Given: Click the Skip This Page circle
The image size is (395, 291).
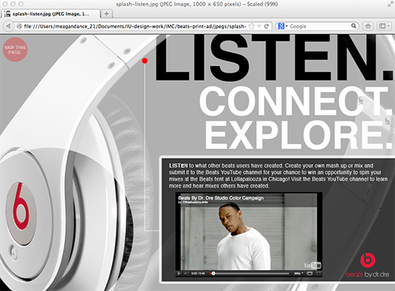Looking at the screenshot, I should [15, 49].
